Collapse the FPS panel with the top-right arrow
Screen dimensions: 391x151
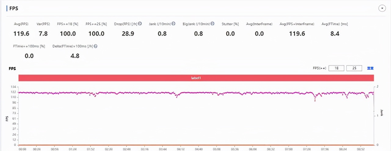382,8
